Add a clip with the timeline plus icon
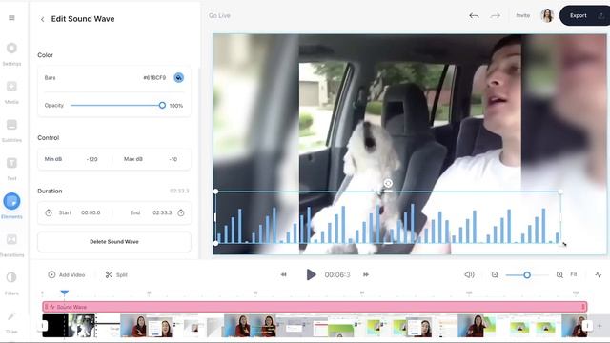 point(600,326)
